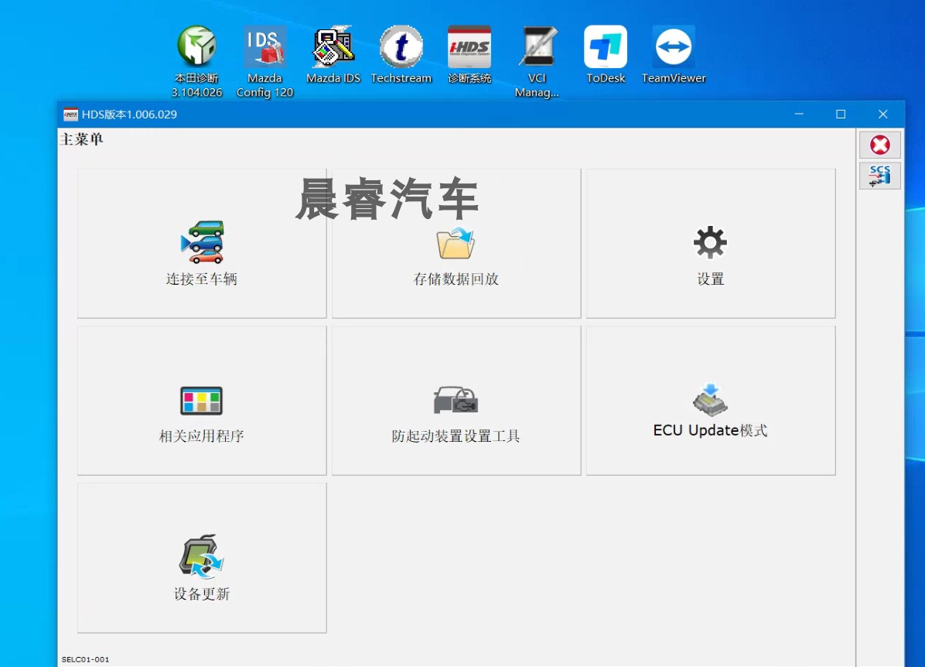Close the HDS window
This screenshot has width=925, height=667.
[882, 114]
